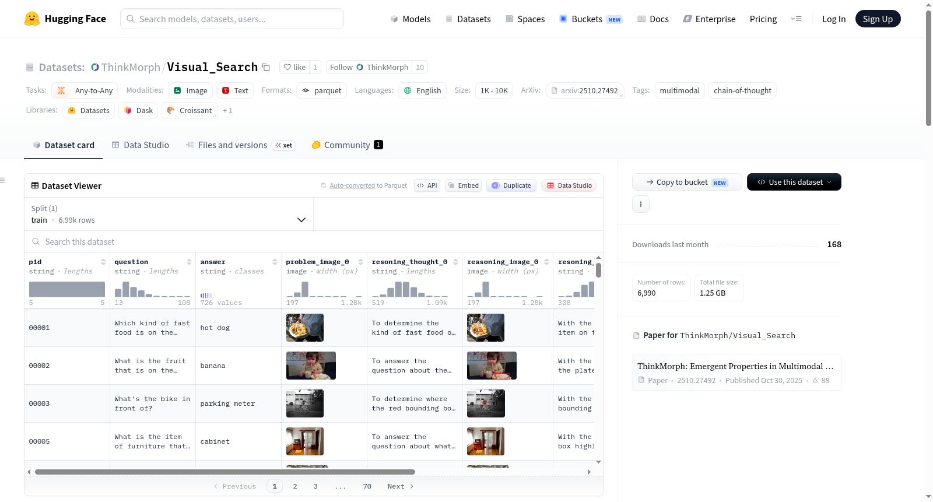Show the +1 additional libraries
Screen dimensions: 933x502
click(x=227, y=110)
